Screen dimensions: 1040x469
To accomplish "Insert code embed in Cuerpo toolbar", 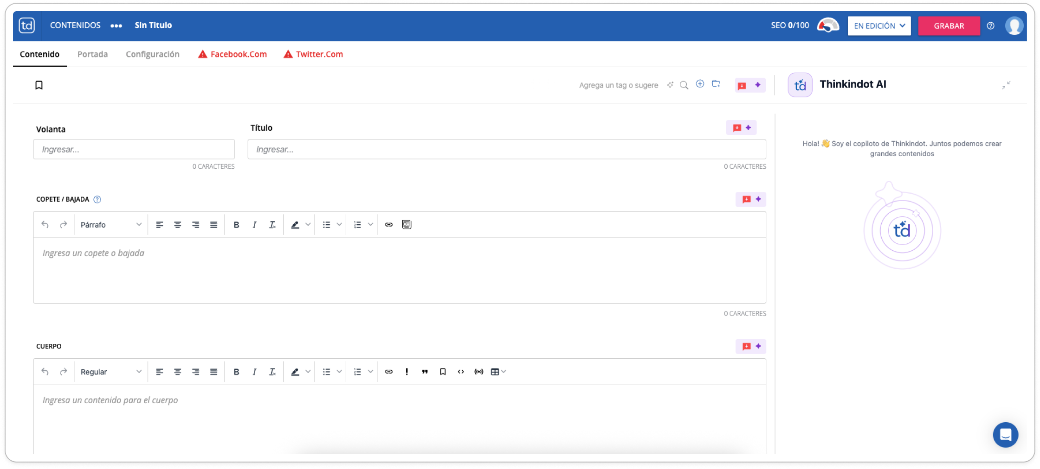I will [x=461, y=372].
